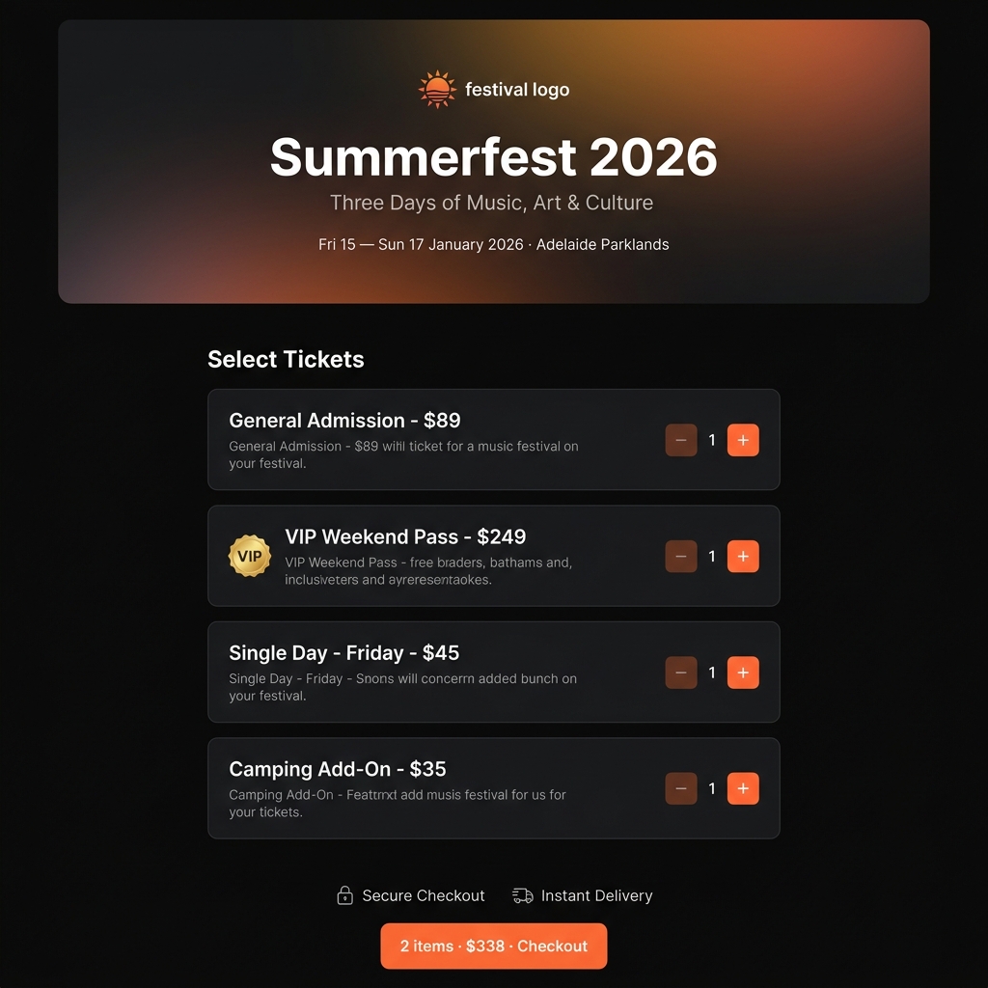Decrease General Admission ticket quantity
The height and width of the screenshot is (988, 988).
pos(681,440)
